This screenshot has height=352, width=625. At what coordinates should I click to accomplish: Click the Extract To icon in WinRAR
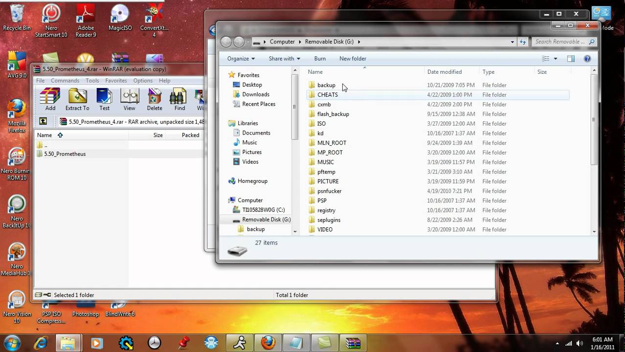pos(77,99)
